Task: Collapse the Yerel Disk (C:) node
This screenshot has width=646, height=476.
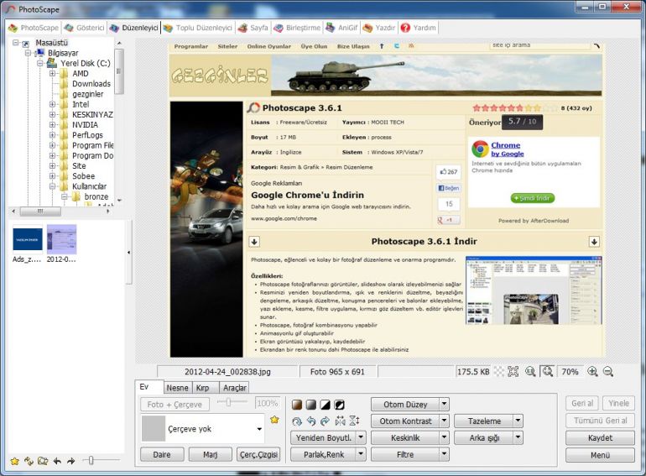Action: (x=40, y=63)
